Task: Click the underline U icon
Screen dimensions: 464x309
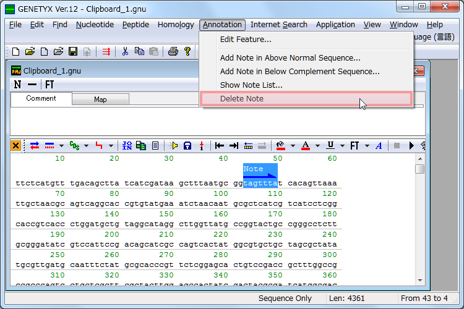Action: tap(330, 145)
